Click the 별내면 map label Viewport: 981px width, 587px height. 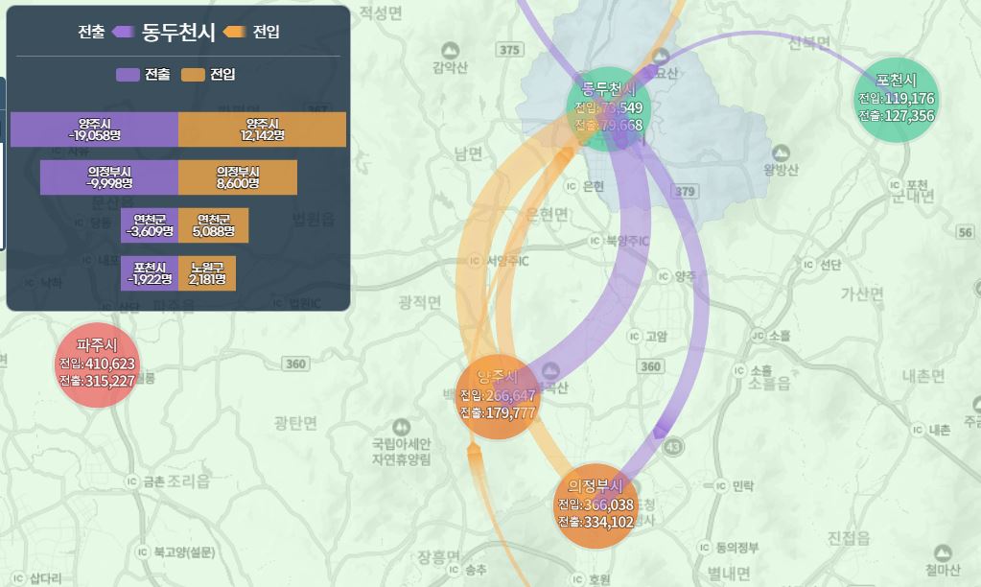point(730,574)
